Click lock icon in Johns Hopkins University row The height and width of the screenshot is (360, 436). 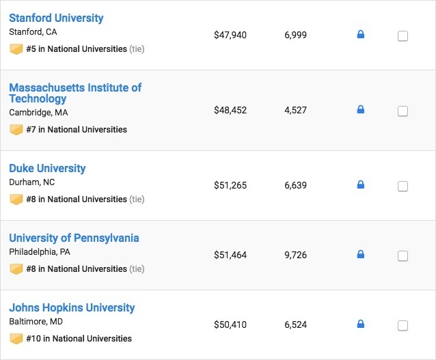click(361, 324)
